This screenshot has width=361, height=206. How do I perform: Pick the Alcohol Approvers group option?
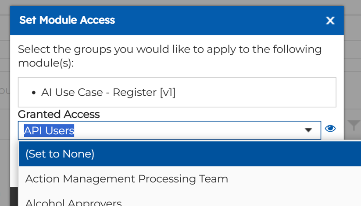coord(73,202)
